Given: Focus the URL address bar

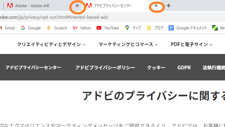Looking at the screenshot, I should point(112,17).
